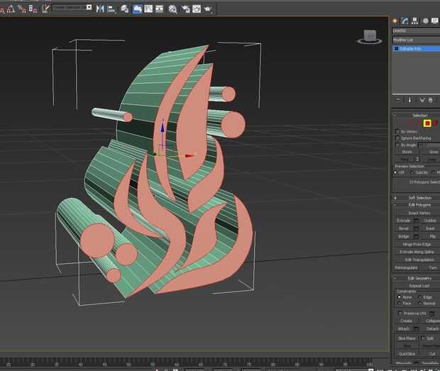
Task: Click the Mirror tool icon in toolbar
Action: click(x=100, y=9)
